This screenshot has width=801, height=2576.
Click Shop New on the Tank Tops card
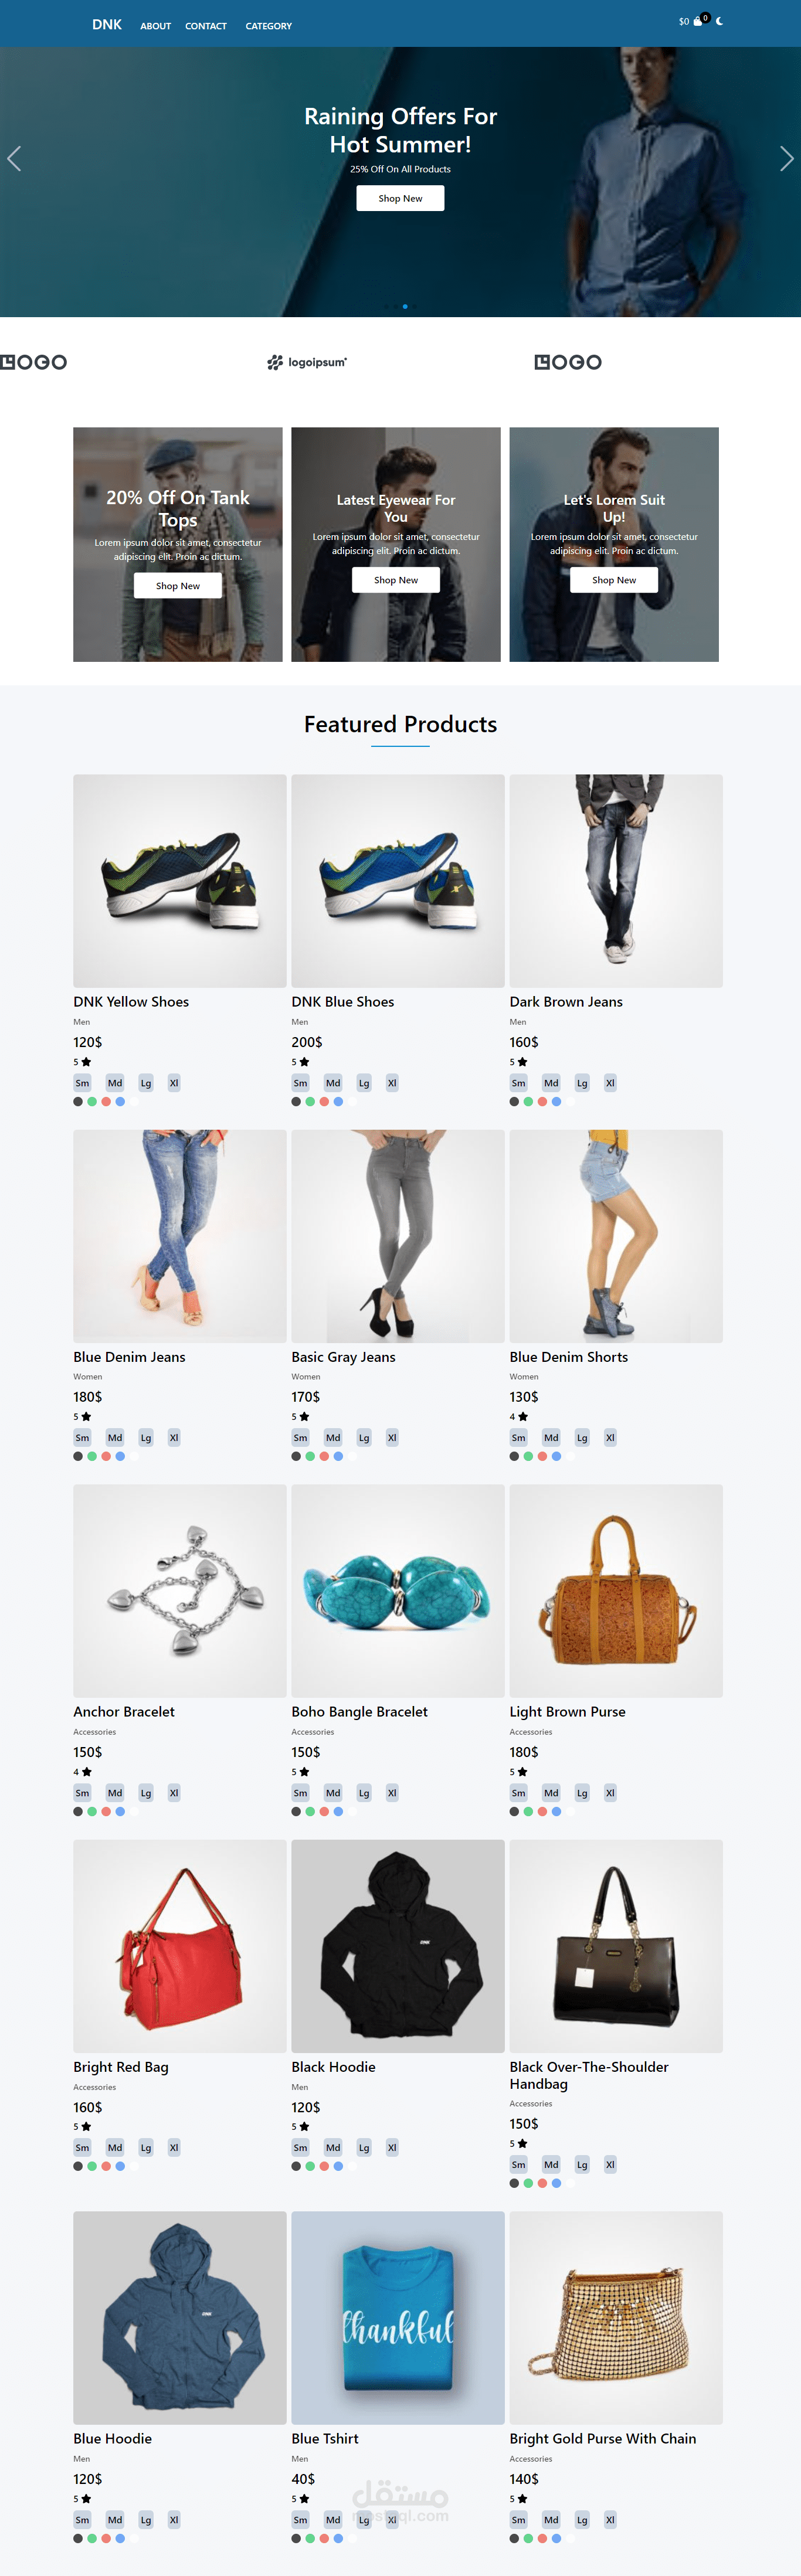(x=178, y=586)
